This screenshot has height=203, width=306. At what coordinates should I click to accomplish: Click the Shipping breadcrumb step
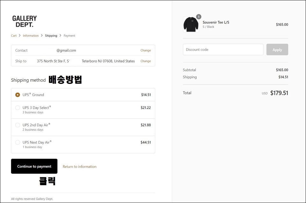pos(51,35)
